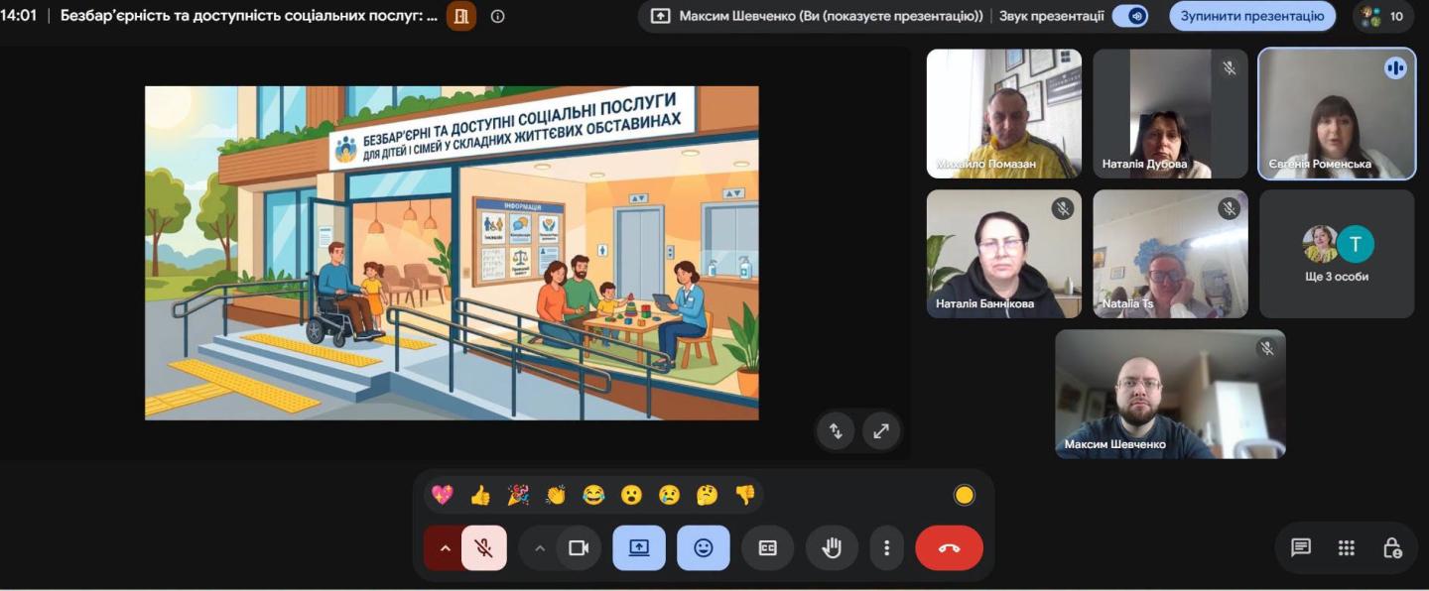This screenshot has width=1429, height=591.
Task: Select Наталія Баннікова video tile
Action: 1004,254
